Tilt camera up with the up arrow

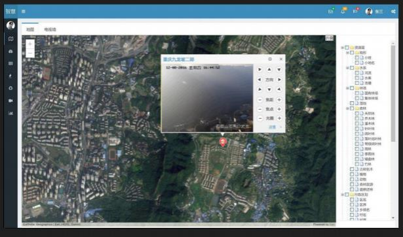[269, 69]
